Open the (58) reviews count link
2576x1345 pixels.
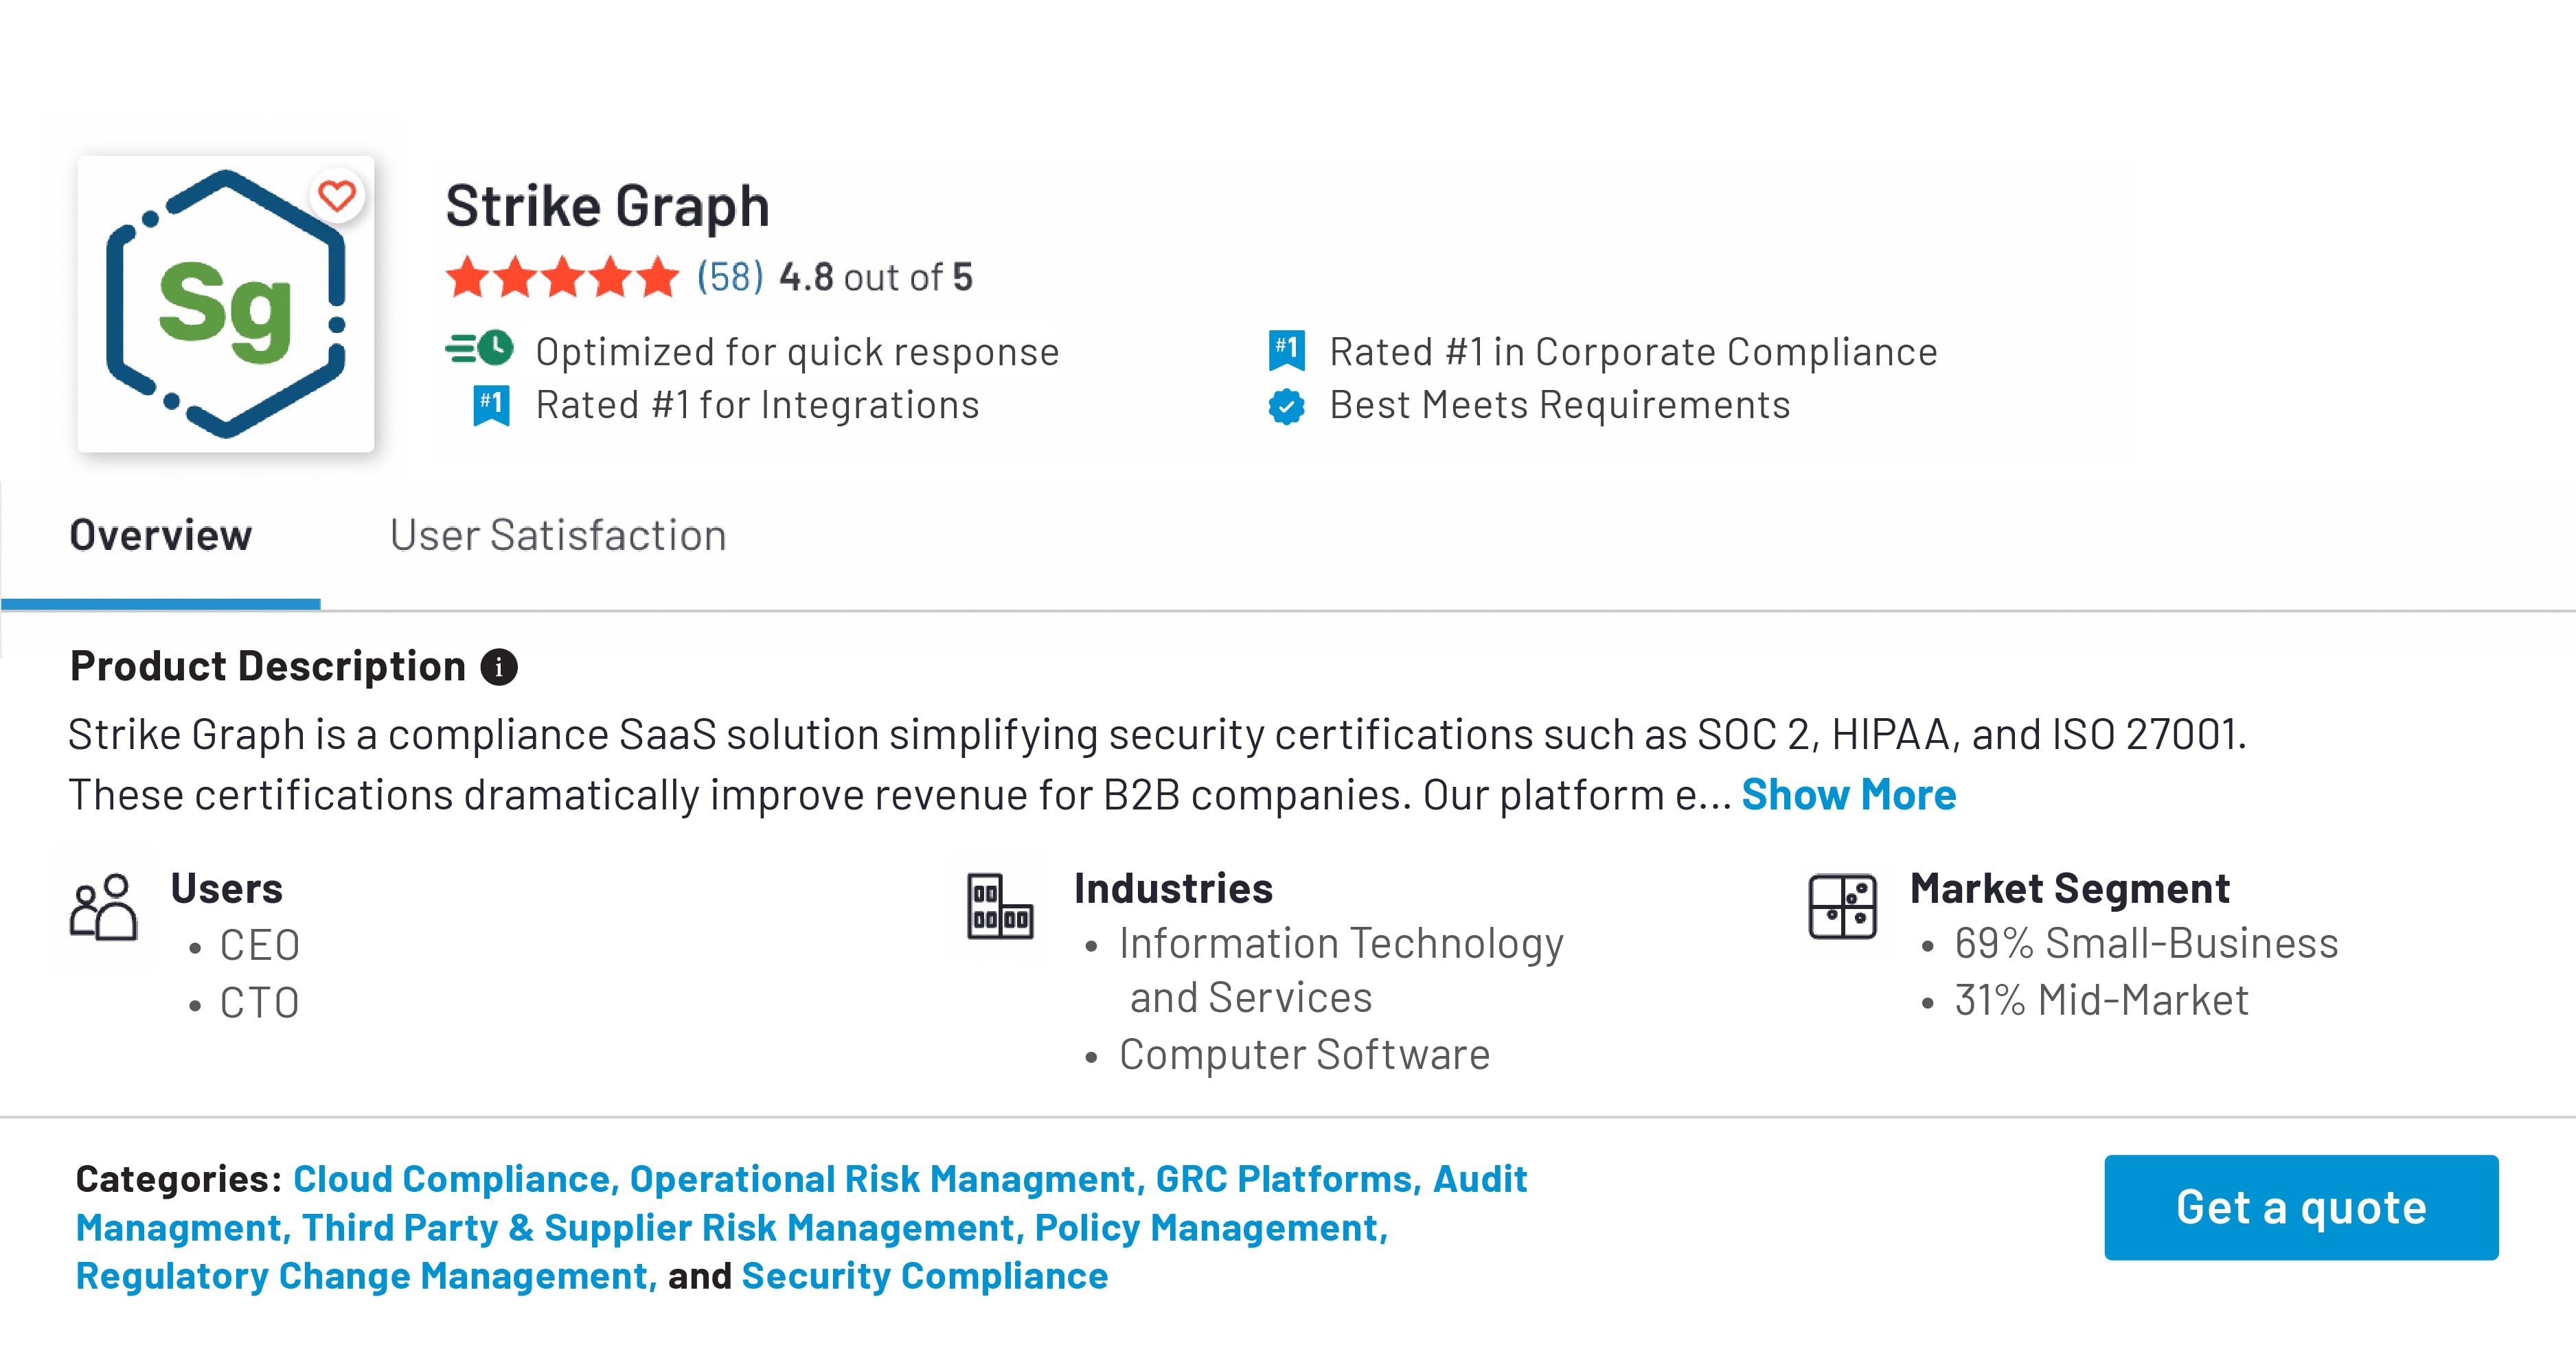[x=730, y=277]
